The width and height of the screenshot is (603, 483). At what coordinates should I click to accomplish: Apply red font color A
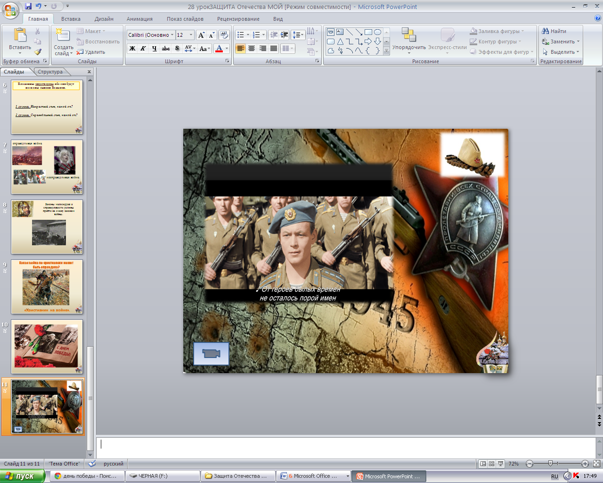pos(219,48)
